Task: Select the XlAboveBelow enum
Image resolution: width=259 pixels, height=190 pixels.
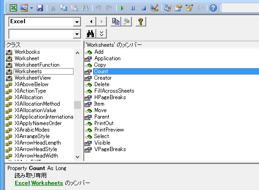Action: pos(31,84)
